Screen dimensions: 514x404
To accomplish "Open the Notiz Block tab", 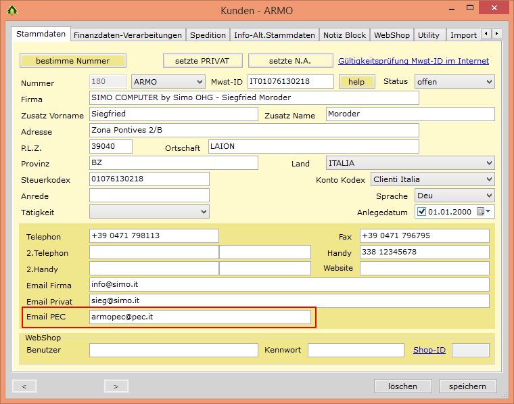I will click(x=344, y=35).
